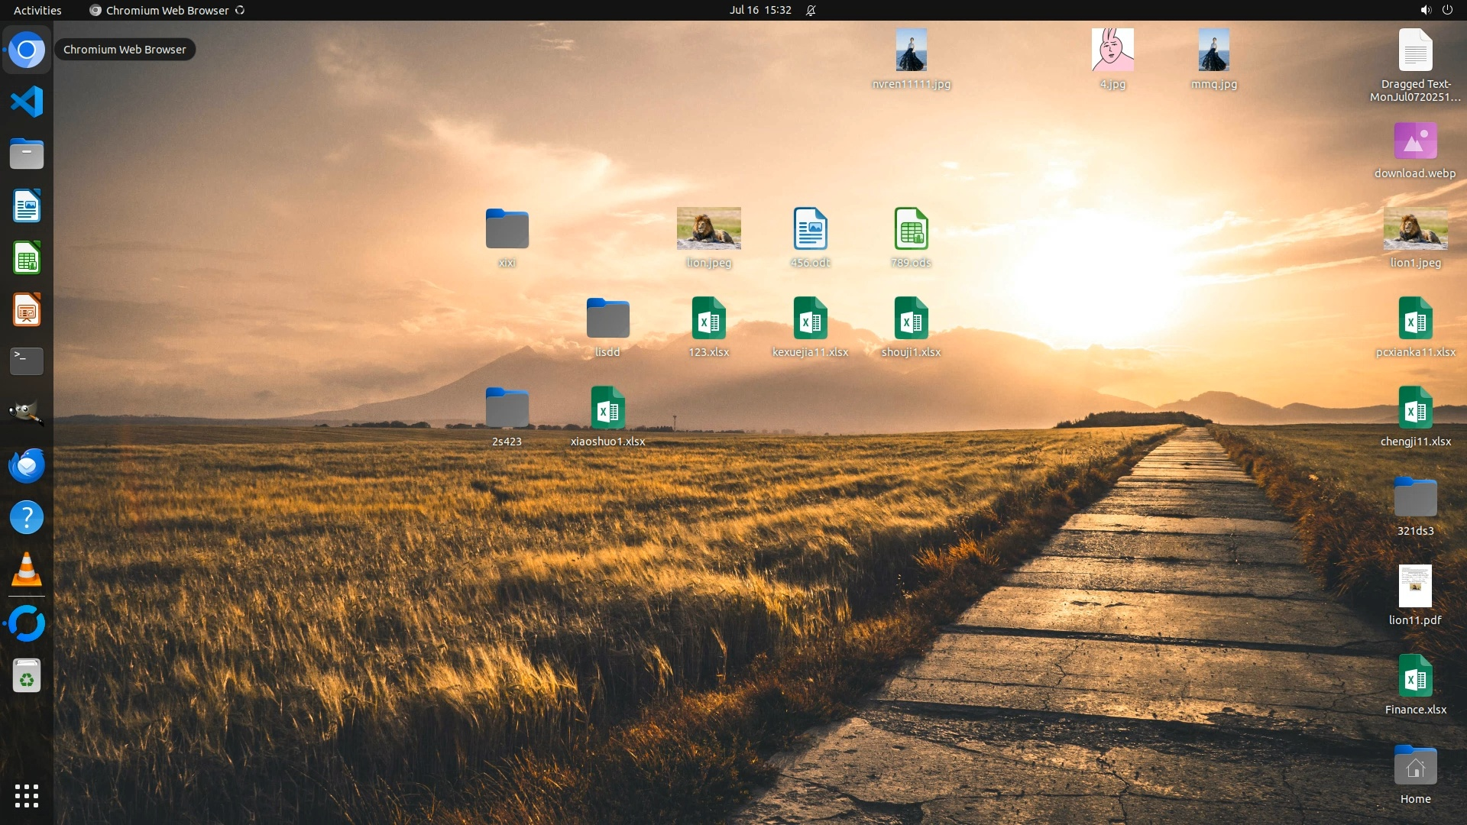This screenshot has height=825, width=1467.
Task: Open the Terminal dock icon
Action: (27, 361)
